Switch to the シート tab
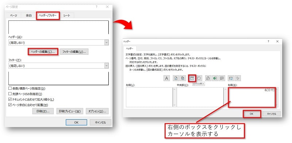 click(67, 16)
